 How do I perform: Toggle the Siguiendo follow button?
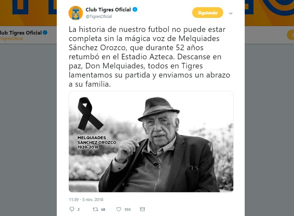click(x=208, y=13)
